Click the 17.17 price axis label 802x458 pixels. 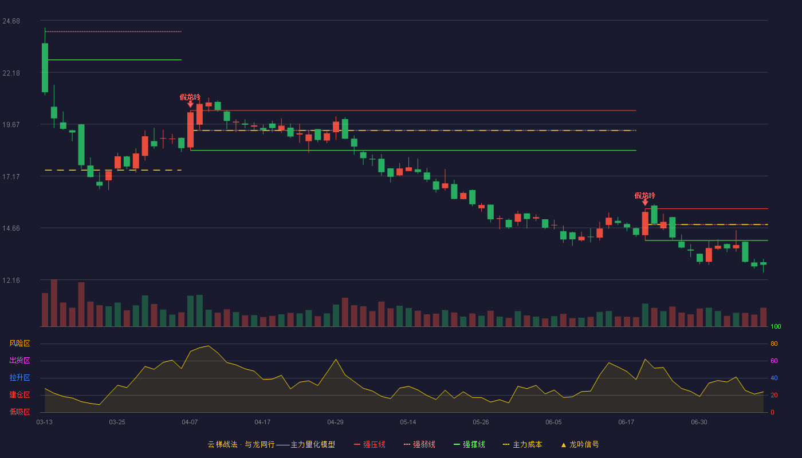(11, 176)
